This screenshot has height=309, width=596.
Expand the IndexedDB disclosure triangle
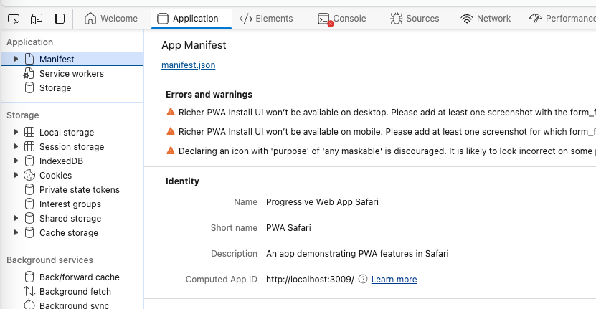[16, 161]
